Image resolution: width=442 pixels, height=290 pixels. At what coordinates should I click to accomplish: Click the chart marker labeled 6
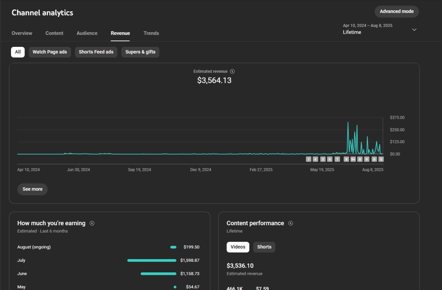pos(329,159)
